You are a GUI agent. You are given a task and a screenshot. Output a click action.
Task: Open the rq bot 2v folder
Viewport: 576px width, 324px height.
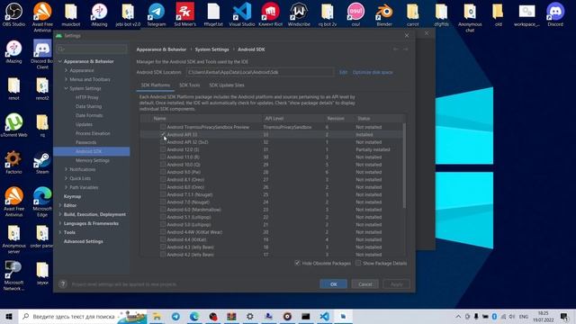(327, 14)
